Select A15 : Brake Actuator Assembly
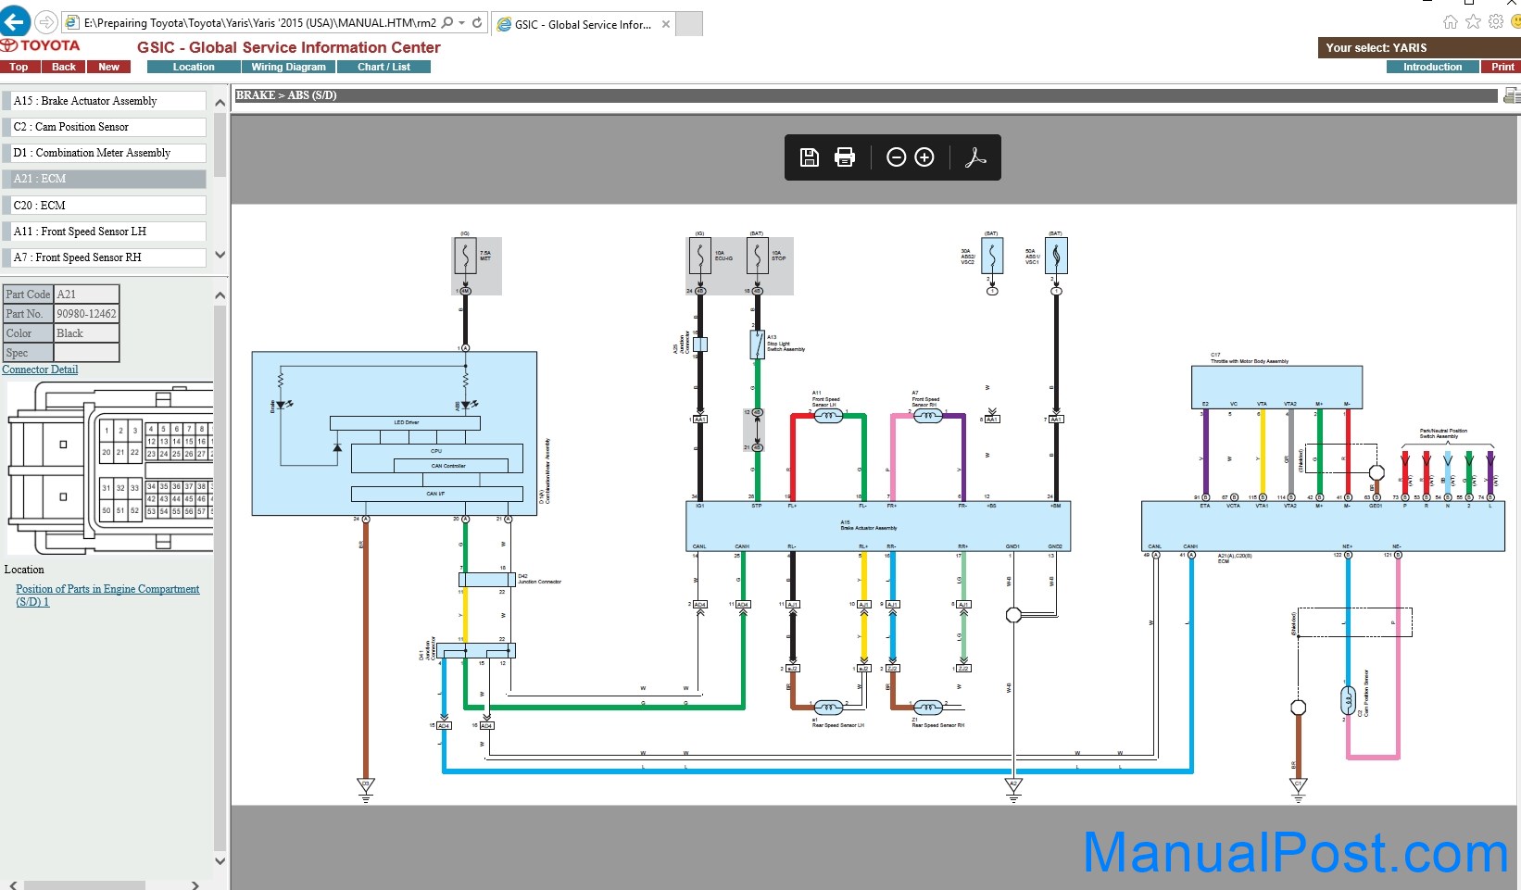Screen dimensions: 1521x890 click(x=105, y=101)
